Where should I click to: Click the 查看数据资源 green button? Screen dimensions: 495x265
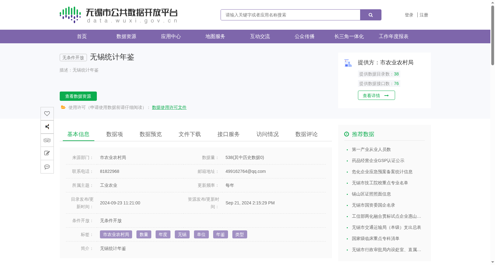click(x=78, y=96)
